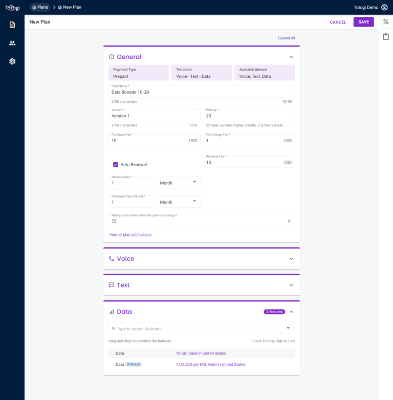393x400 pixels.
Task: Open the settings gear in left sidebar
Action: [12, 61]
